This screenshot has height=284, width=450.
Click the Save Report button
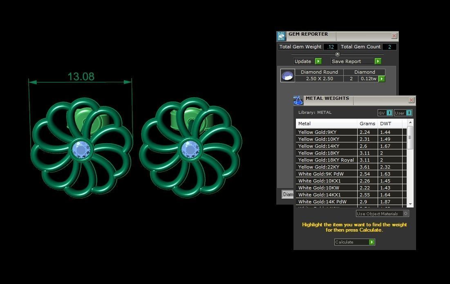click(x=356, y=61)
